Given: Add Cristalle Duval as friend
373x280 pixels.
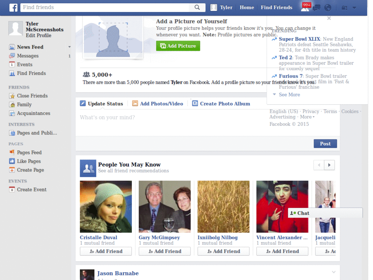Looking at the screenshot, I should pyautogui.click(x=106, y=251).
